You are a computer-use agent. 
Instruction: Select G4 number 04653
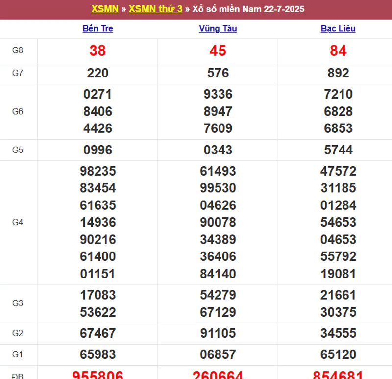tap(338, 239)
